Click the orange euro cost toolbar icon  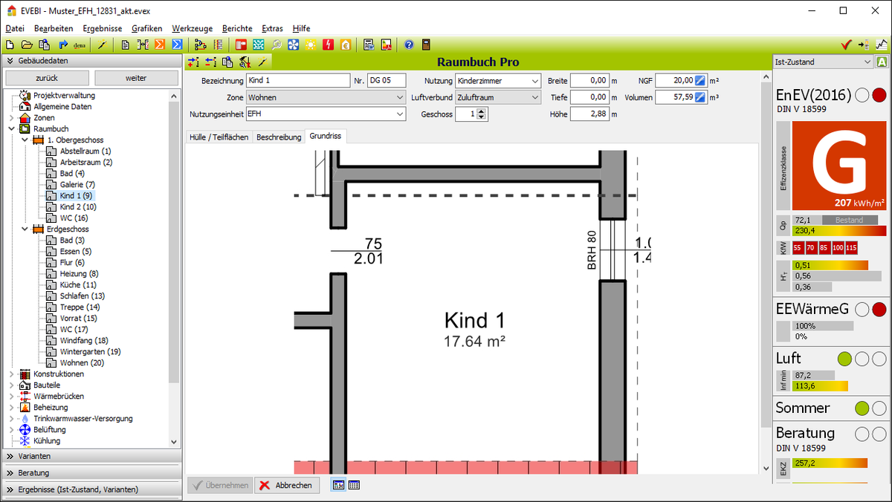345,45
